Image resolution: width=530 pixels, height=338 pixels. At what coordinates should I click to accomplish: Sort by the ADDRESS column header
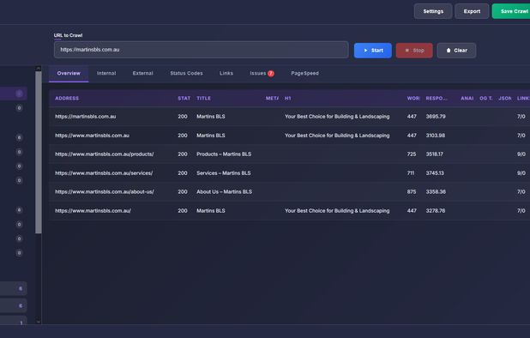pyautogui.click(x=67, y=99)
